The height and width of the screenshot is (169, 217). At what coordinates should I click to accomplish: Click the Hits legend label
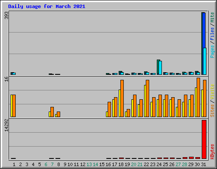pos(212,17)
